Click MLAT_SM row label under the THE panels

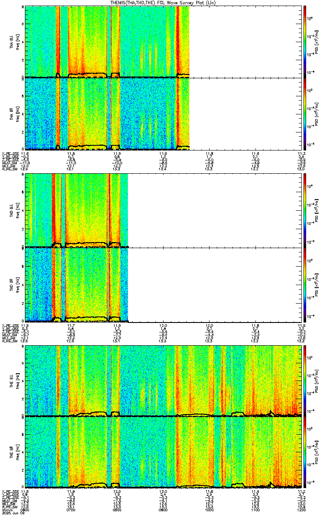(x=9, y=501)
